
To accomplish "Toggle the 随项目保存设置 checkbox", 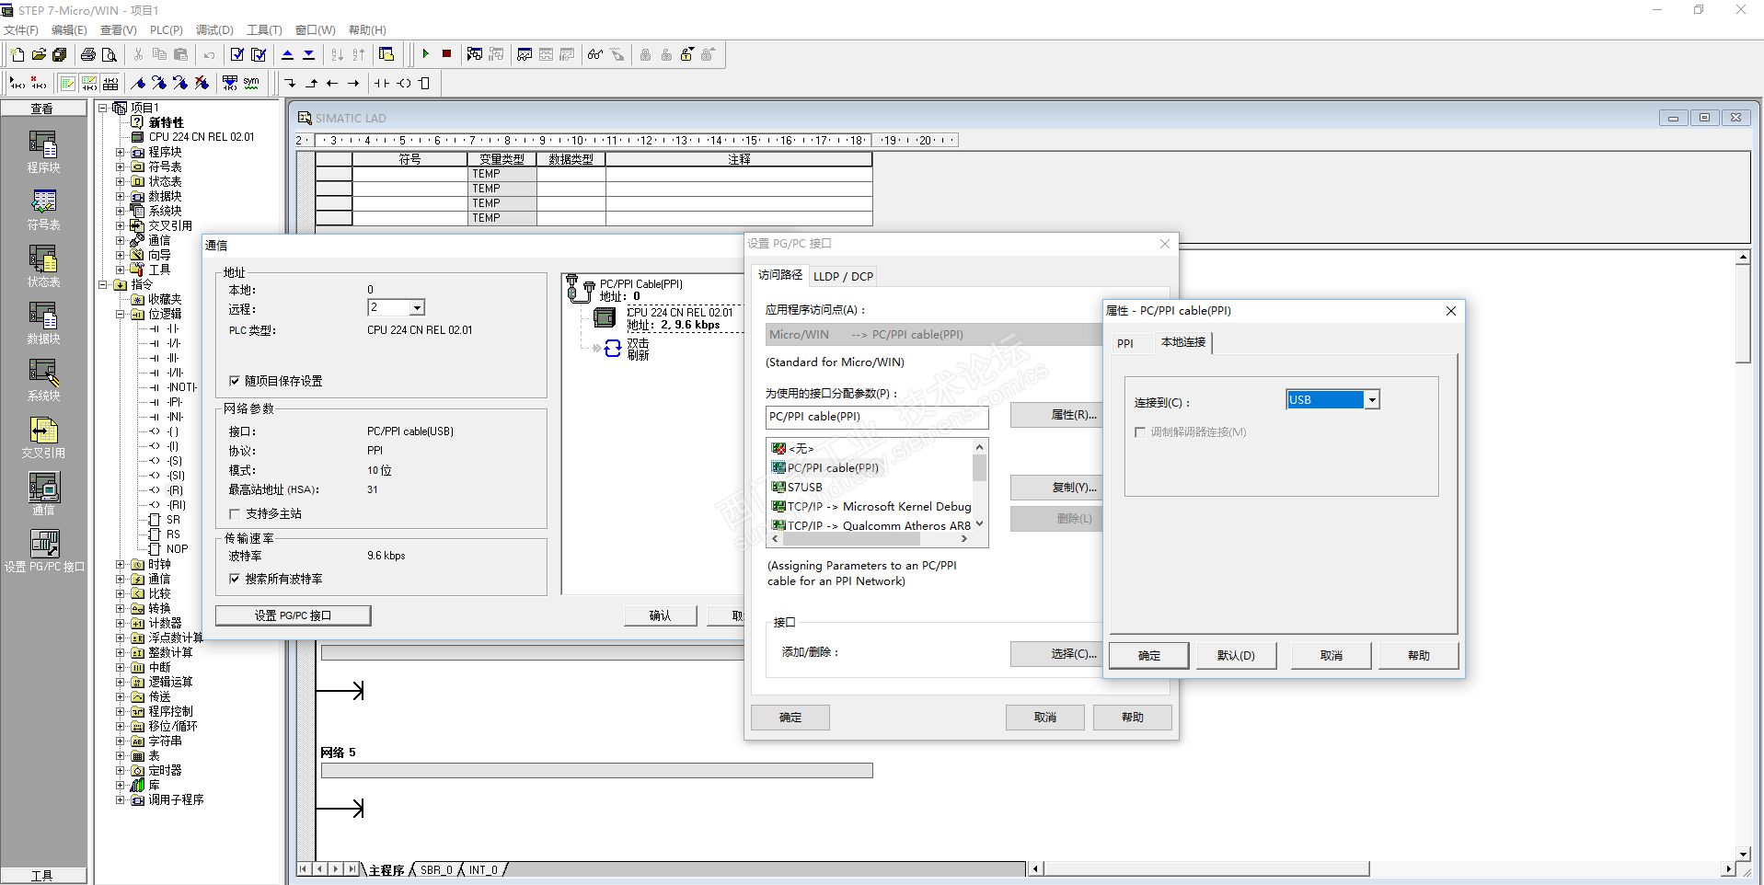I will (235, 381).
